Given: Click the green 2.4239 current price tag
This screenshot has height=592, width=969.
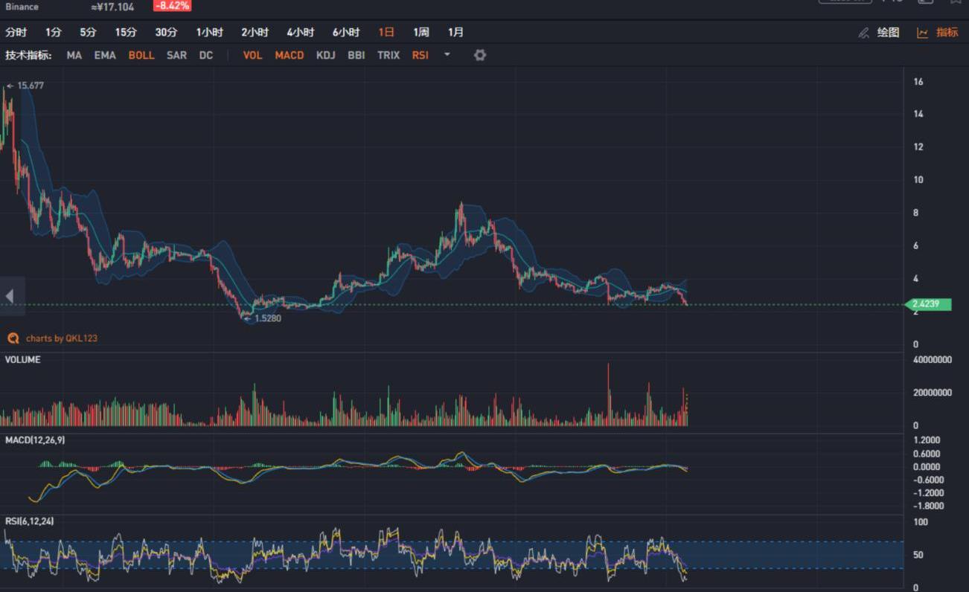Looking at the screenshot, I should [929, 304].
